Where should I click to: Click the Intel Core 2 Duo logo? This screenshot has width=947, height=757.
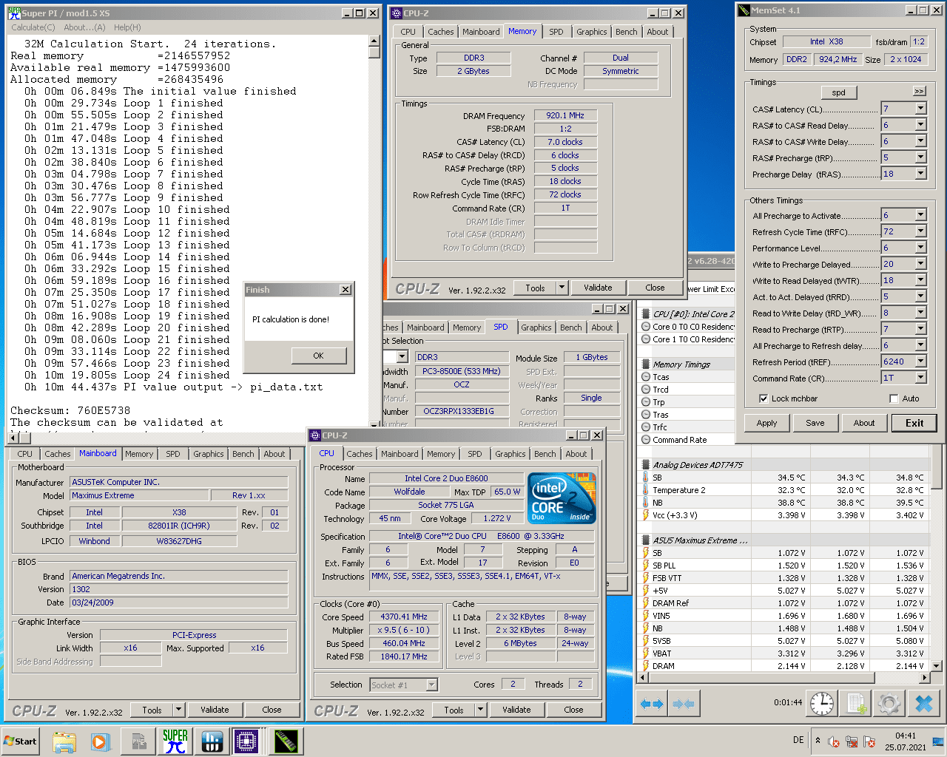562,498
